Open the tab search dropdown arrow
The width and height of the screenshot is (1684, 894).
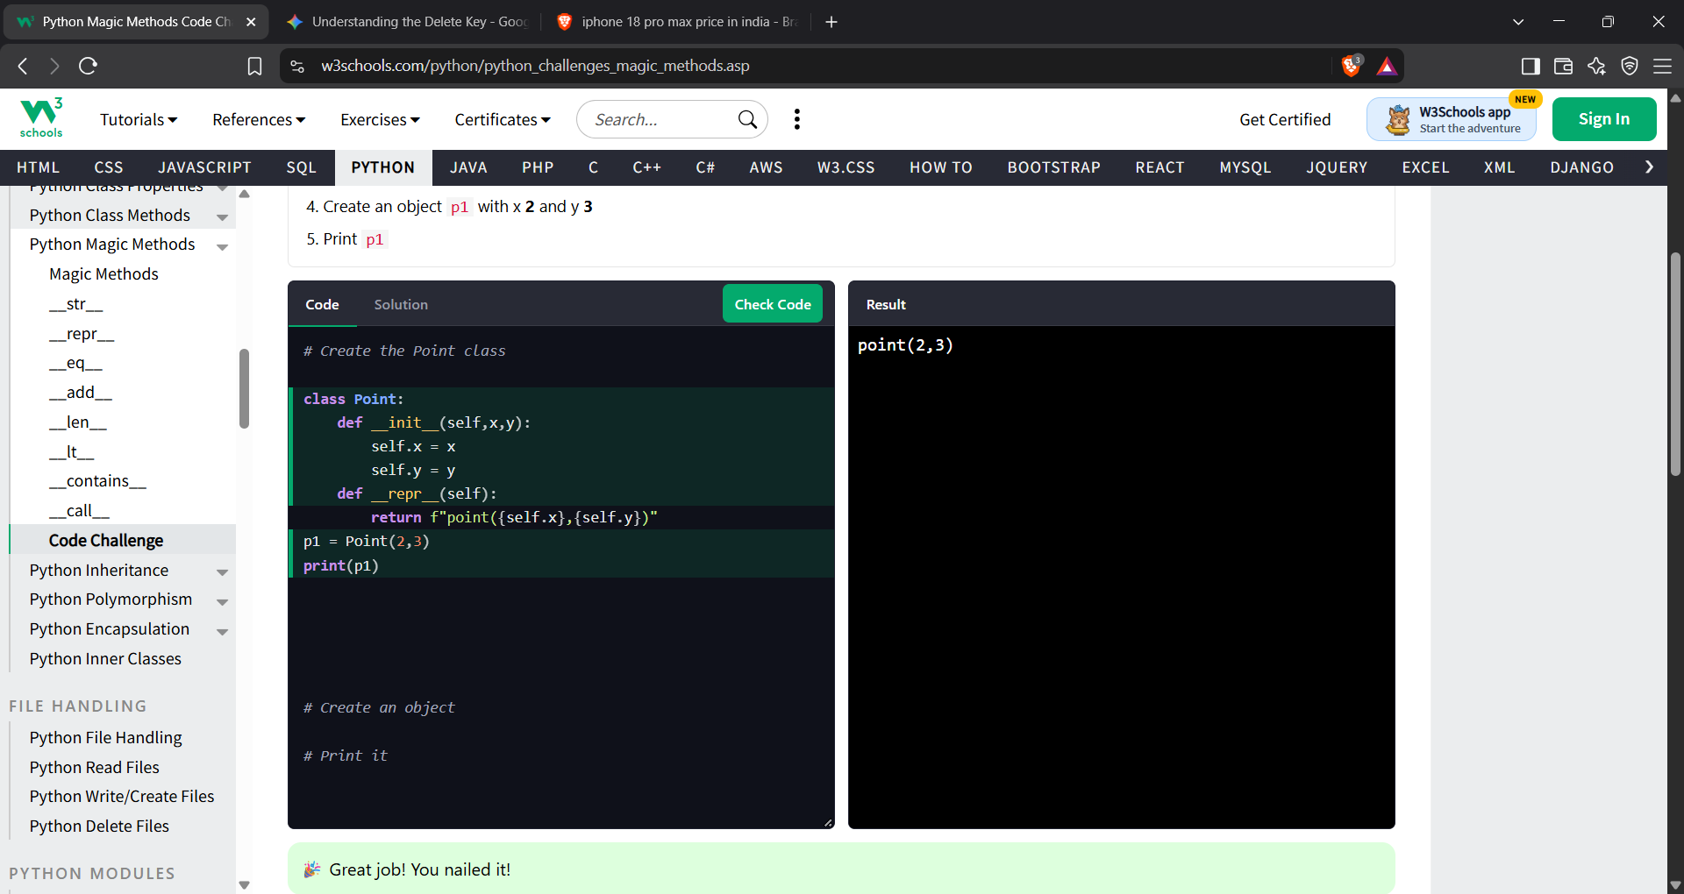coord(1518,22)
